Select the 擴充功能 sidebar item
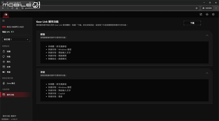Screen dimensions: 219x121 [x=16, y=95]
